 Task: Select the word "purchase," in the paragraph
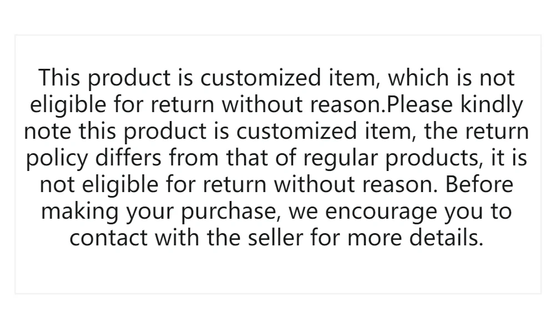[230, 212]
